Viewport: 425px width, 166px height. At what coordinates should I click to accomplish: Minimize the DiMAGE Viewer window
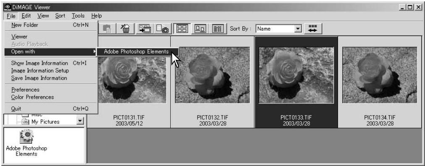click(x=402, y=8)
